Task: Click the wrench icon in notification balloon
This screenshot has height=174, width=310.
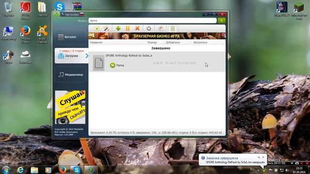Action: tap(259, 157)
